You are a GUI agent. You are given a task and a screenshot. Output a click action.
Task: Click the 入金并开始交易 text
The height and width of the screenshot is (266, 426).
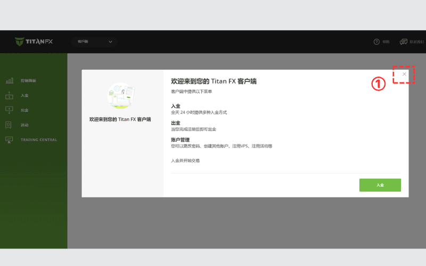(185, 161)
